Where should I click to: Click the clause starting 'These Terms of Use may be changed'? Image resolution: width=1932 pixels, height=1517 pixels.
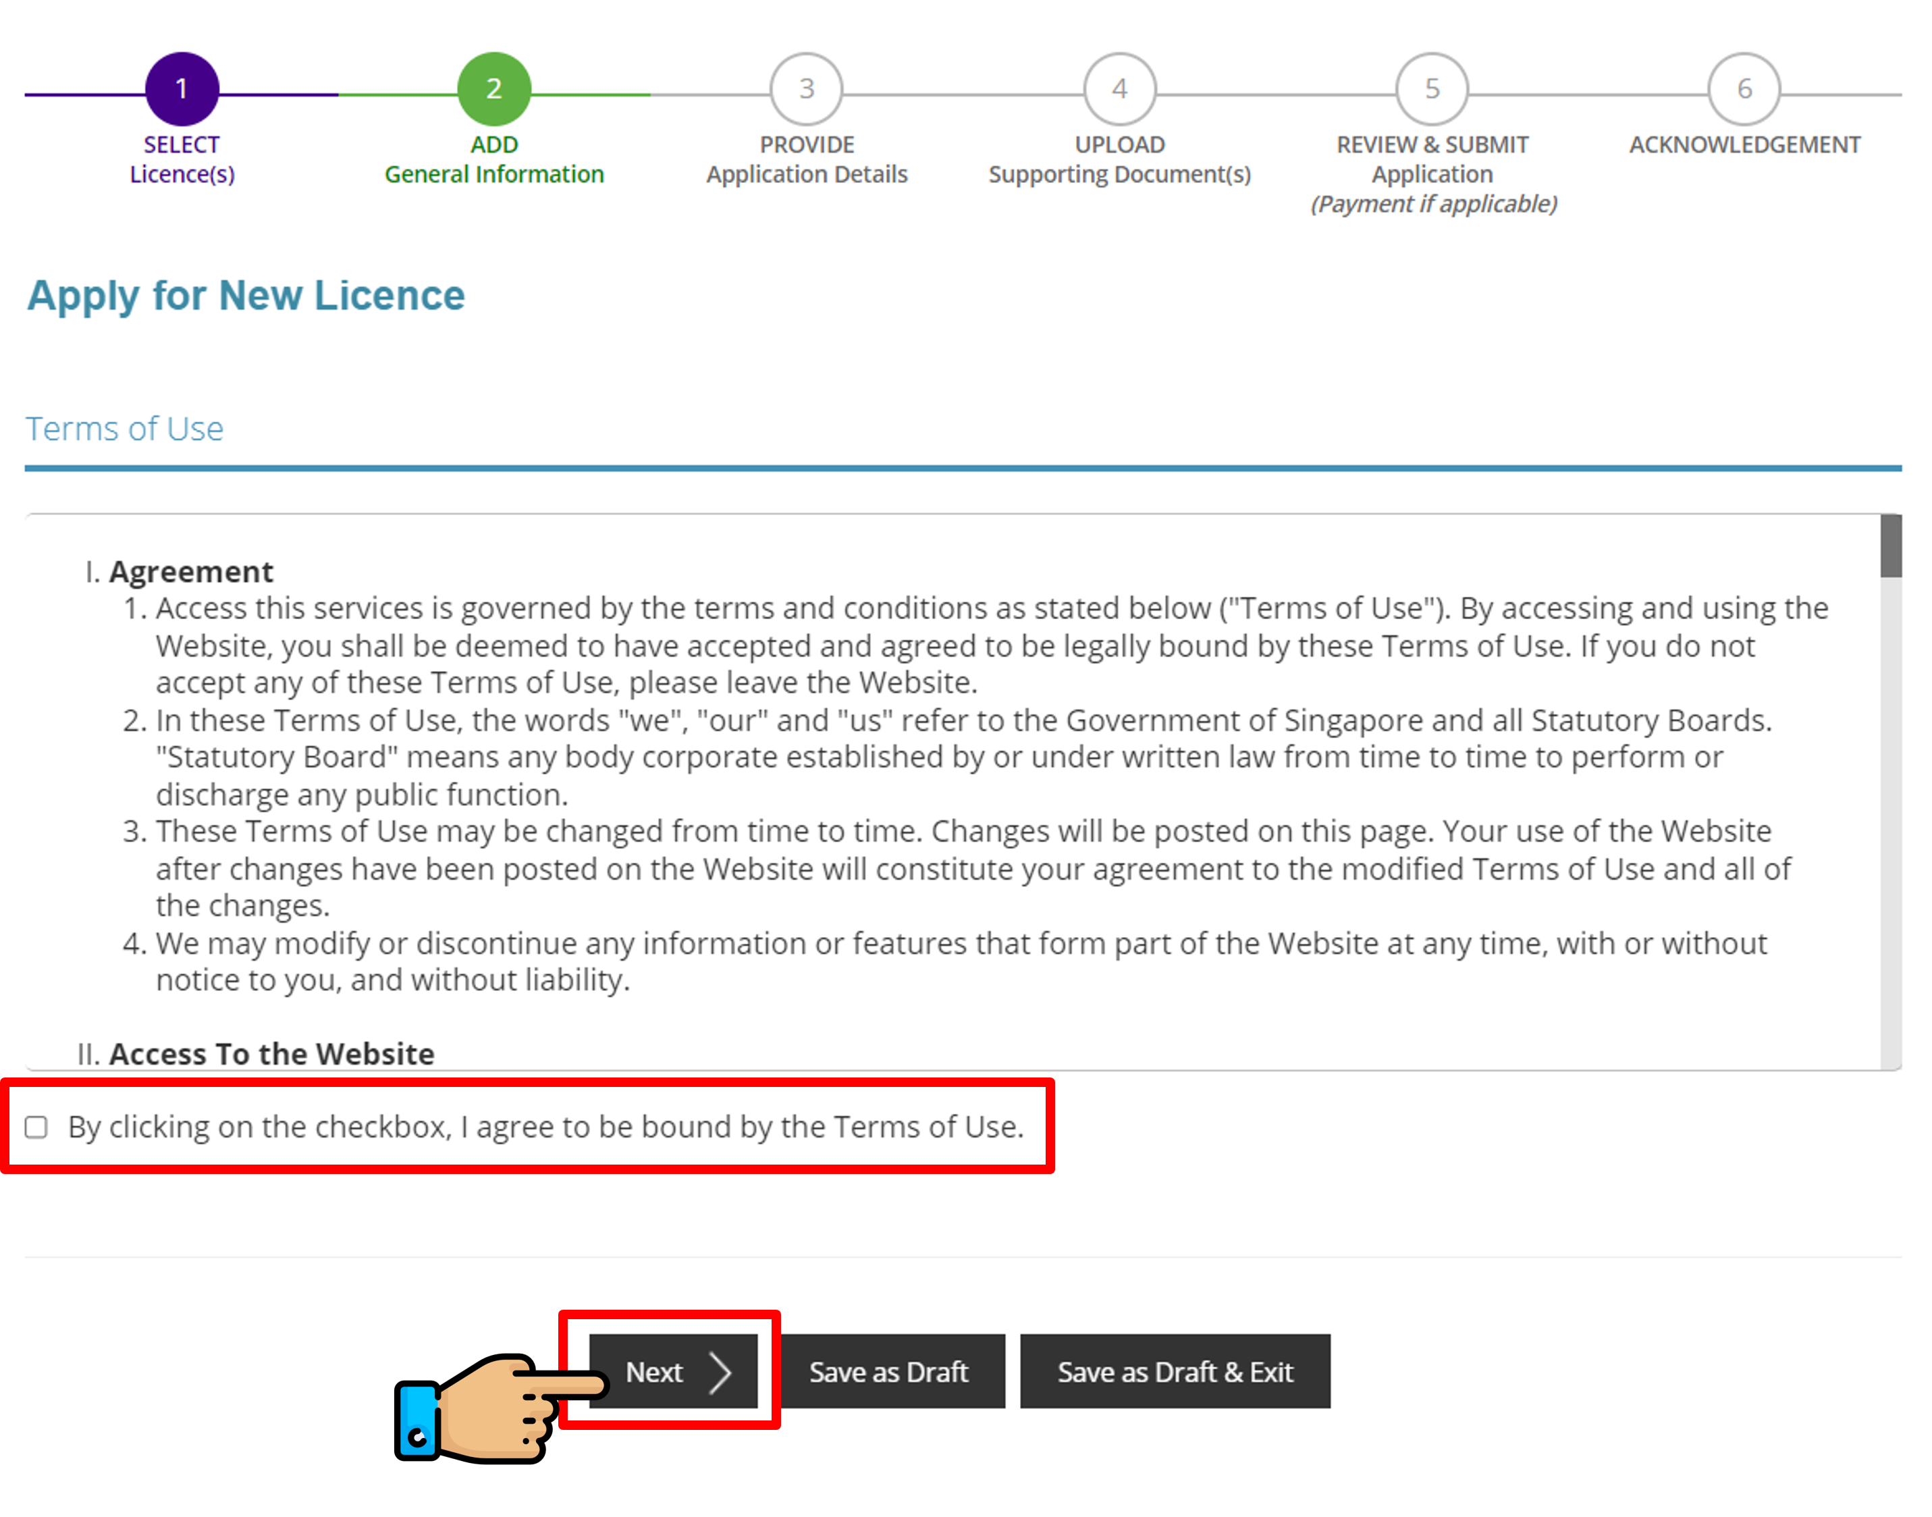click(x=973, y=869)
